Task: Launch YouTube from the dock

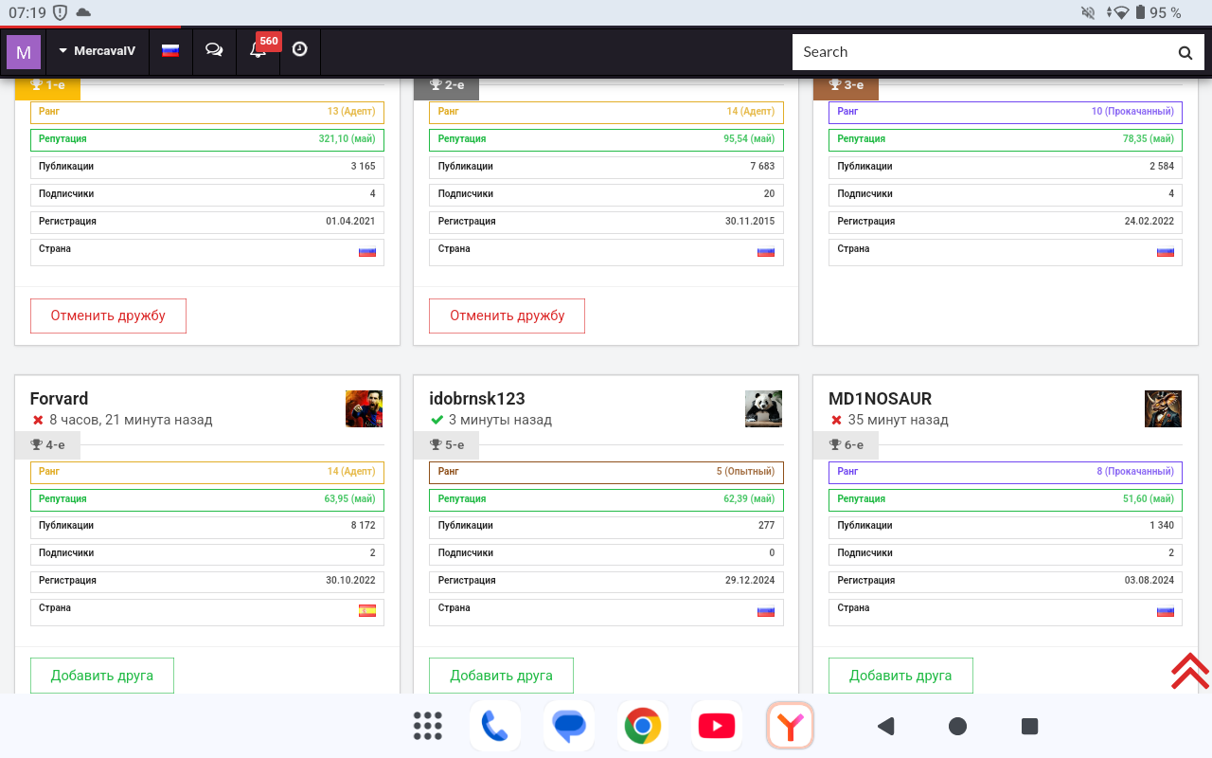Action: pos(716,727)
